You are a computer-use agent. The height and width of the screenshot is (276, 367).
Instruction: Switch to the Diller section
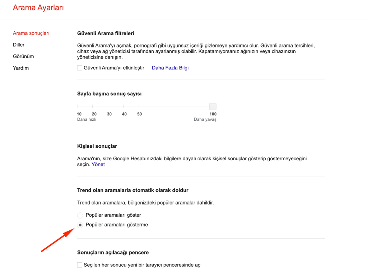click(19, 45)
